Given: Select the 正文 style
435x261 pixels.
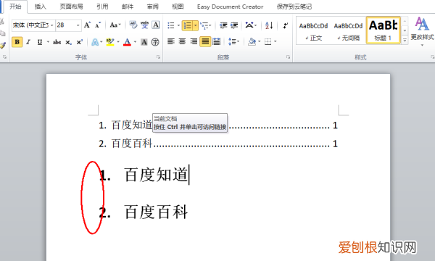Looking at the screenshot, I should pyautogui.click(x=313, y=30).
